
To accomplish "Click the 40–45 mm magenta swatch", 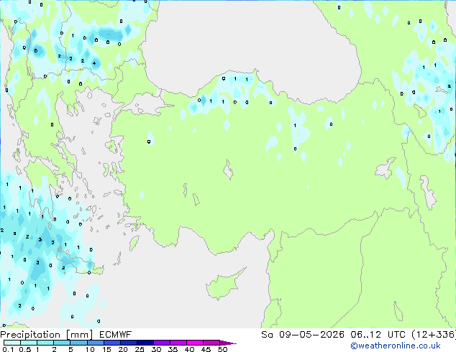I will click(195, 343).
